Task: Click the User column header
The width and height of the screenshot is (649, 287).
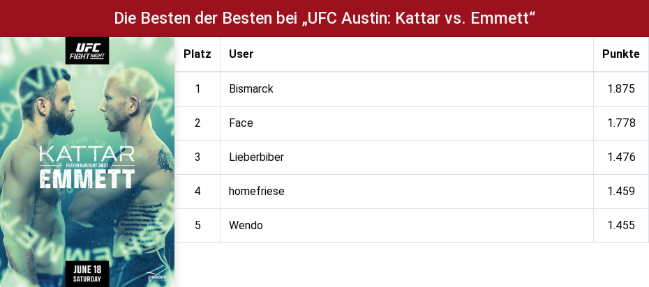Action: (x=241, y=54)
